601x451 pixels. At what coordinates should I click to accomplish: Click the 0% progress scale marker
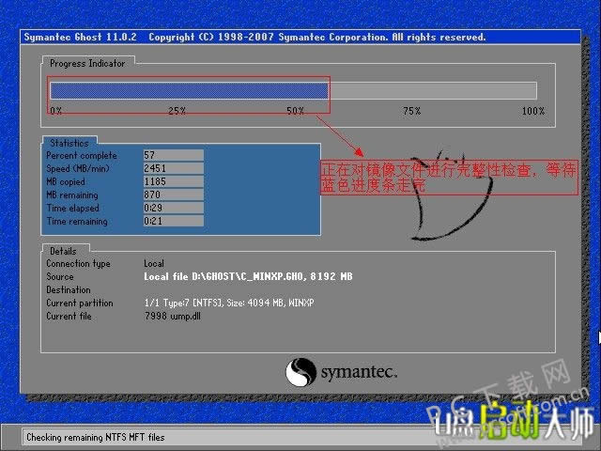pos(56,111)
